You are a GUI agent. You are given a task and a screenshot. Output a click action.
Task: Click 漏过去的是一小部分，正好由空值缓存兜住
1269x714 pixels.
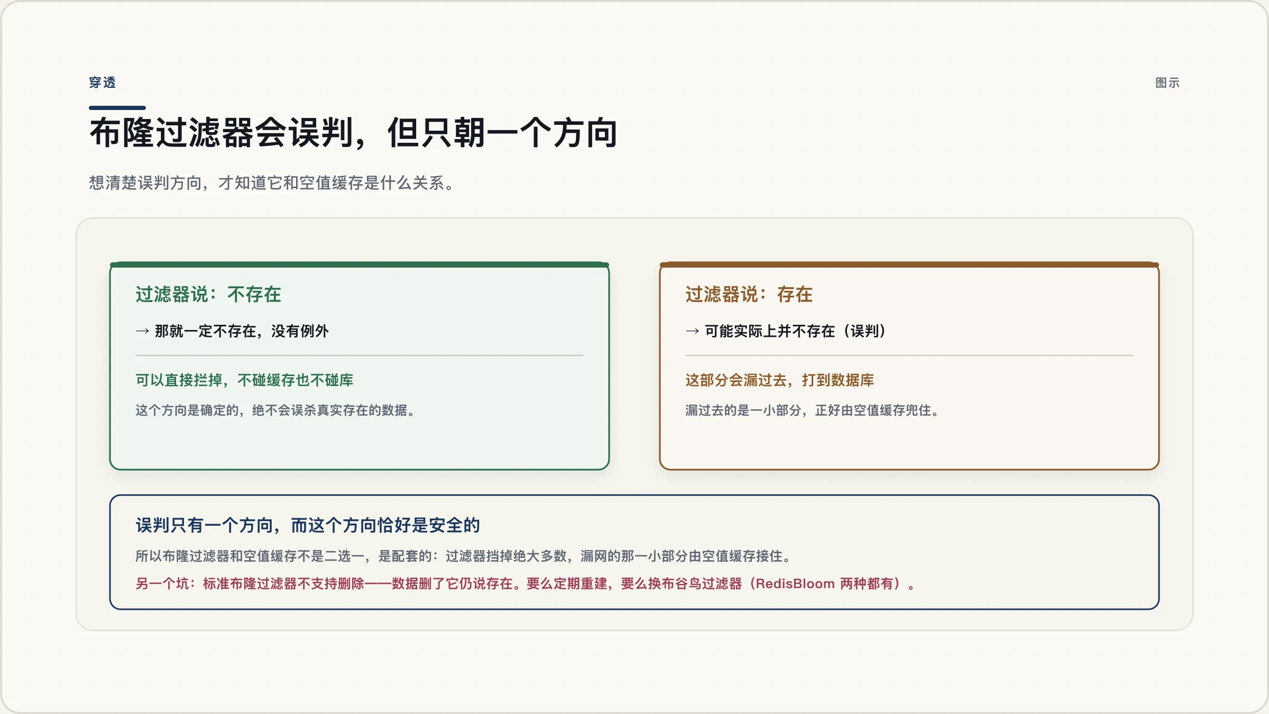point(812,410)
